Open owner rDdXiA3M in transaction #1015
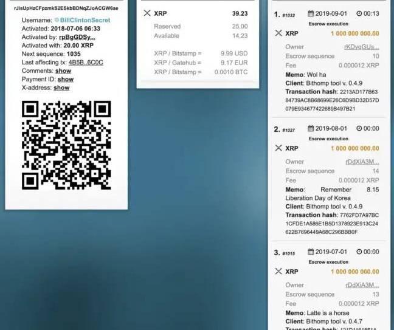394x330 pixels. tap(362, 285)
